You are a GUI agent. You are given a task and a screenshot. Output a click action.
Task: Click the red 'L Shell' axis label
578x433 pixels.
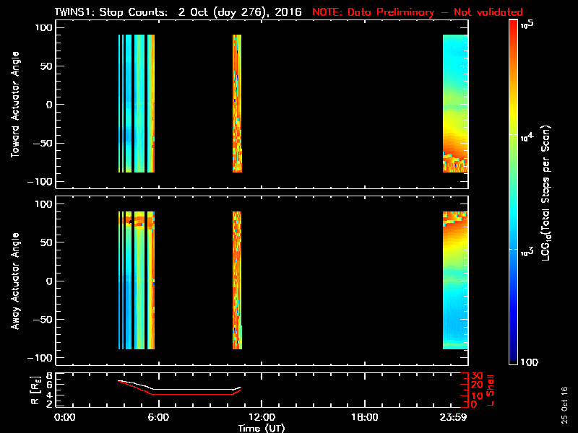tap(490, 390)
